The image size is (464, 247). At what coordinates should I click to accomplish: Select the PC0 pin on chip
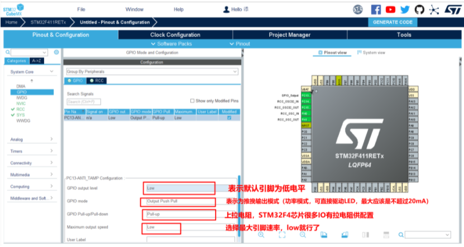tap(305, 132)
